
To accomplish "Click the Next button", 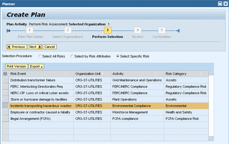I will coord(35,47).
